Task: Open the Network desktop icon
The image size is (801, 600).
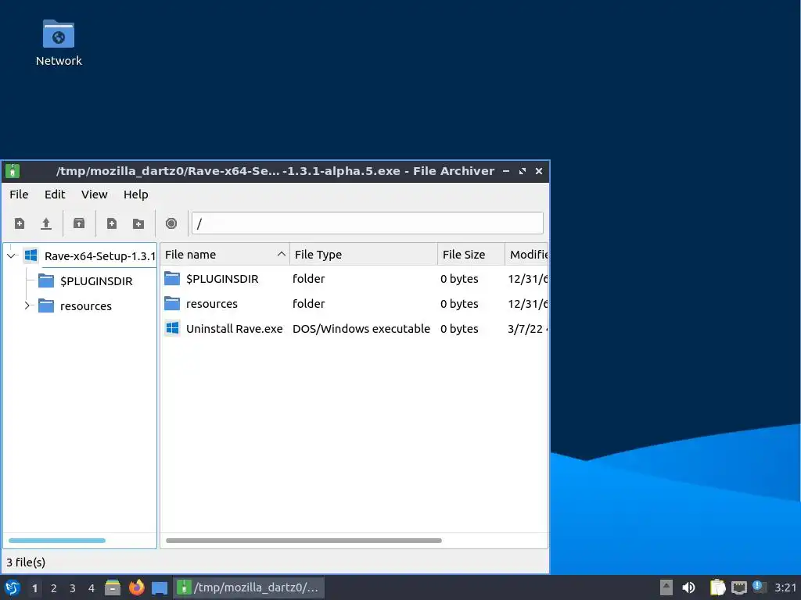Action: pos(58,43)
